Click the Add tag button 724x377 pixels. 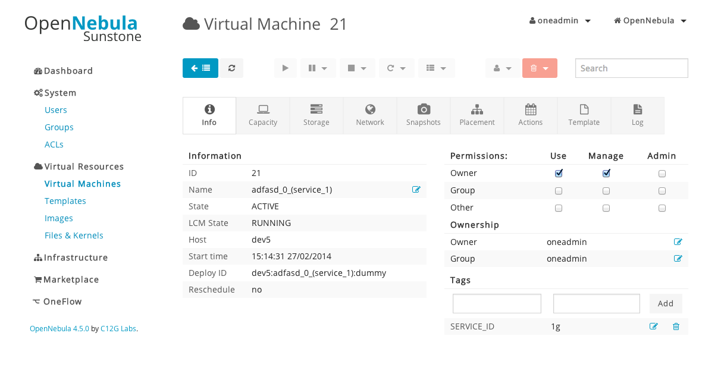[x=666, y=303]
